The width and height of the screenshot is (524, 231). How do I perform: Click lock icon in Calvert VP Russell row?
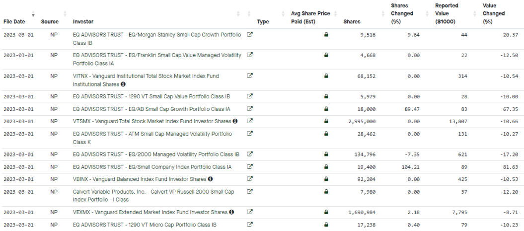pos(326,191)
